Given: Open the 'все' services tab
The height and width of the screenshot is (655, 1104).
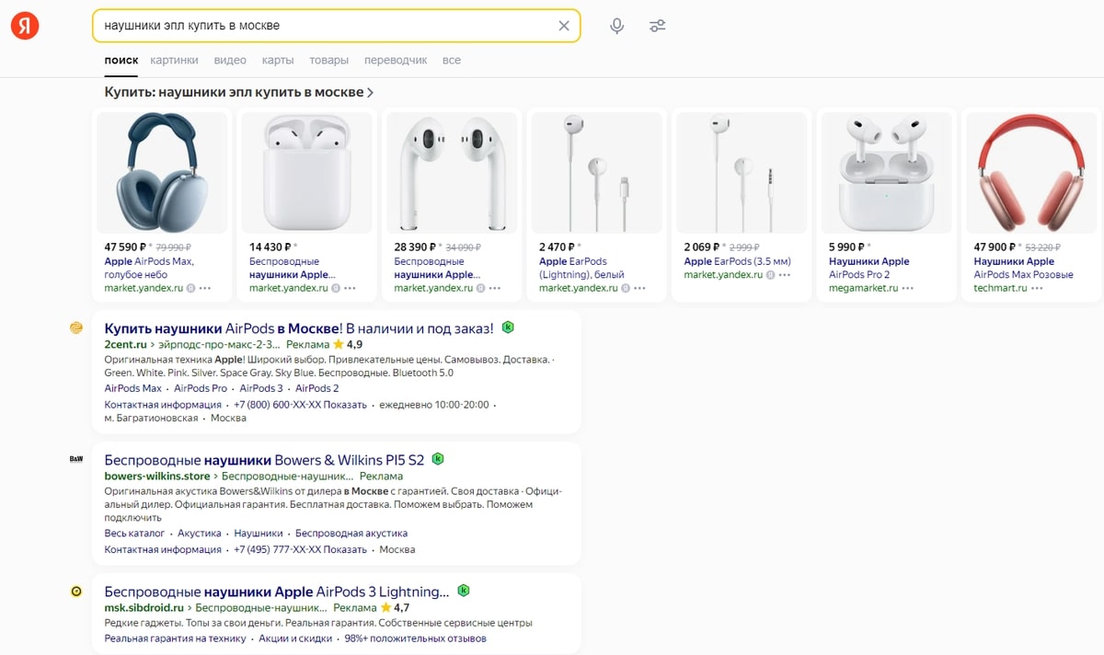Looking at the screenshot, I should (451, 60).
